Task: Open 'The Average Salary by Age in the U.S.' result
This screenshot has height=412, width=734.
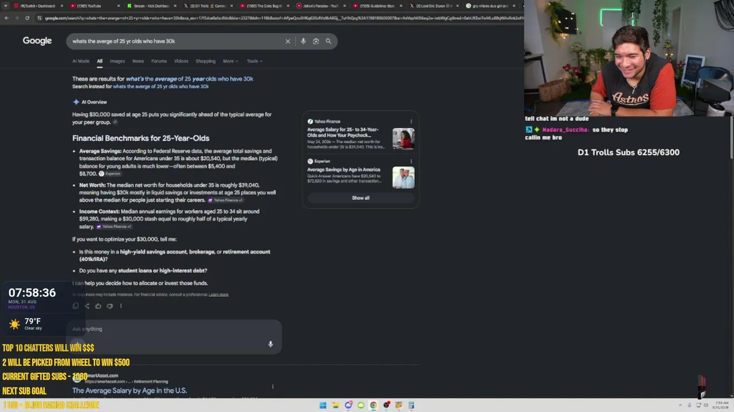Action: click(x=130, y=391)
